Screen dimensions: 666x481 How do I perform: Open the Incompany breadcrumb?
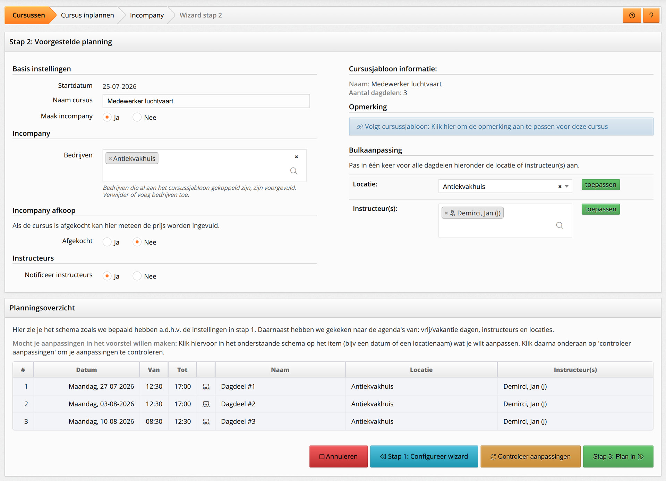click(x=147, y=15)
